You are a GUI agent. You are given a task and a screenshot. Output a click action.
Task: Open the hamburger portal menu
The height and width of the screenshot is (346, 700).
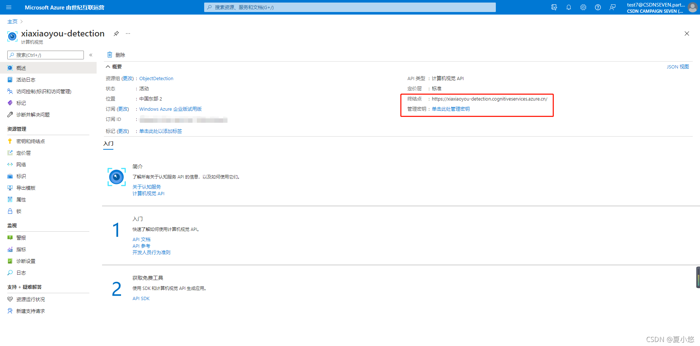9,7
